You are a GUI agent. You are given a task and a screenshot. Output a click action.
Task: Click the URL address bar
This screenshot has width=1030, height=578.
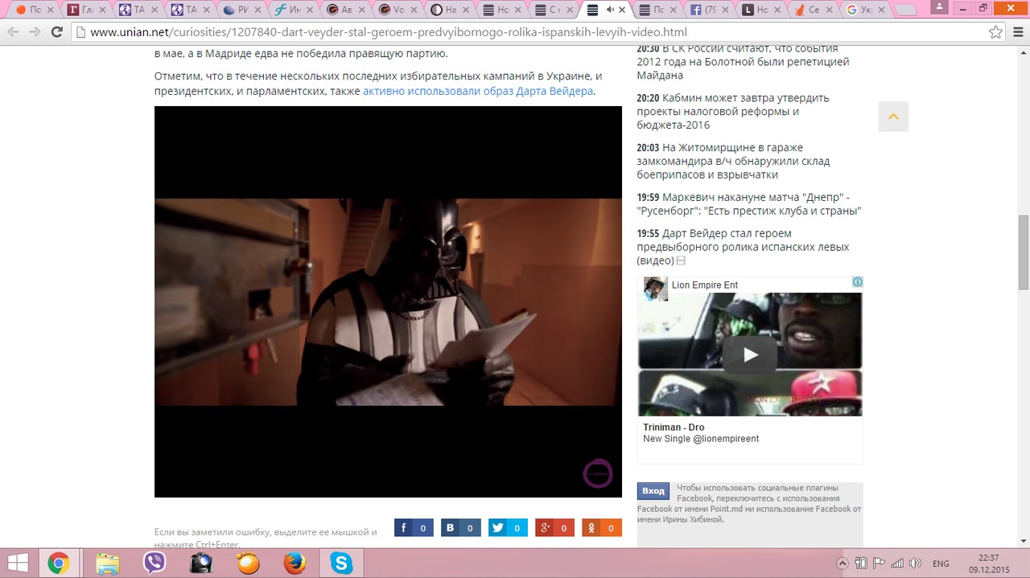(x=531, y=32)
